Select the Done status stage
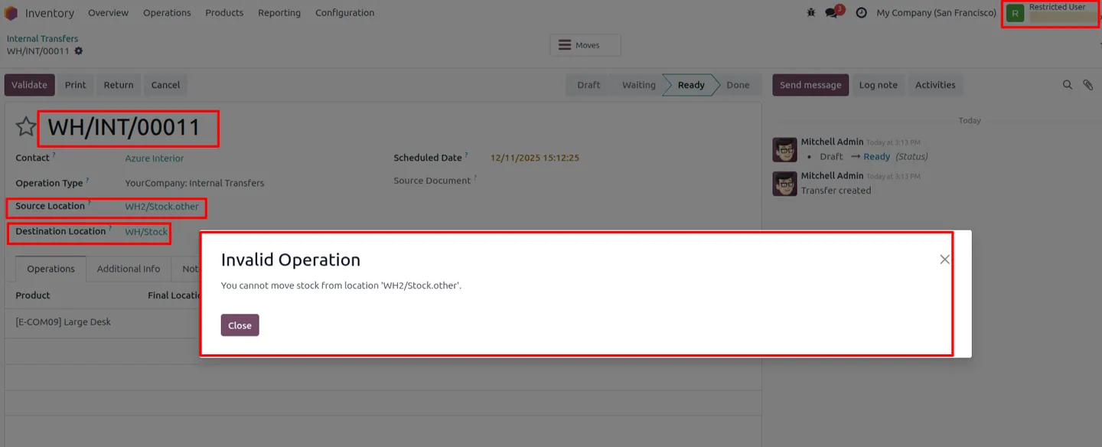1102x447 pixels. point(738,85)
